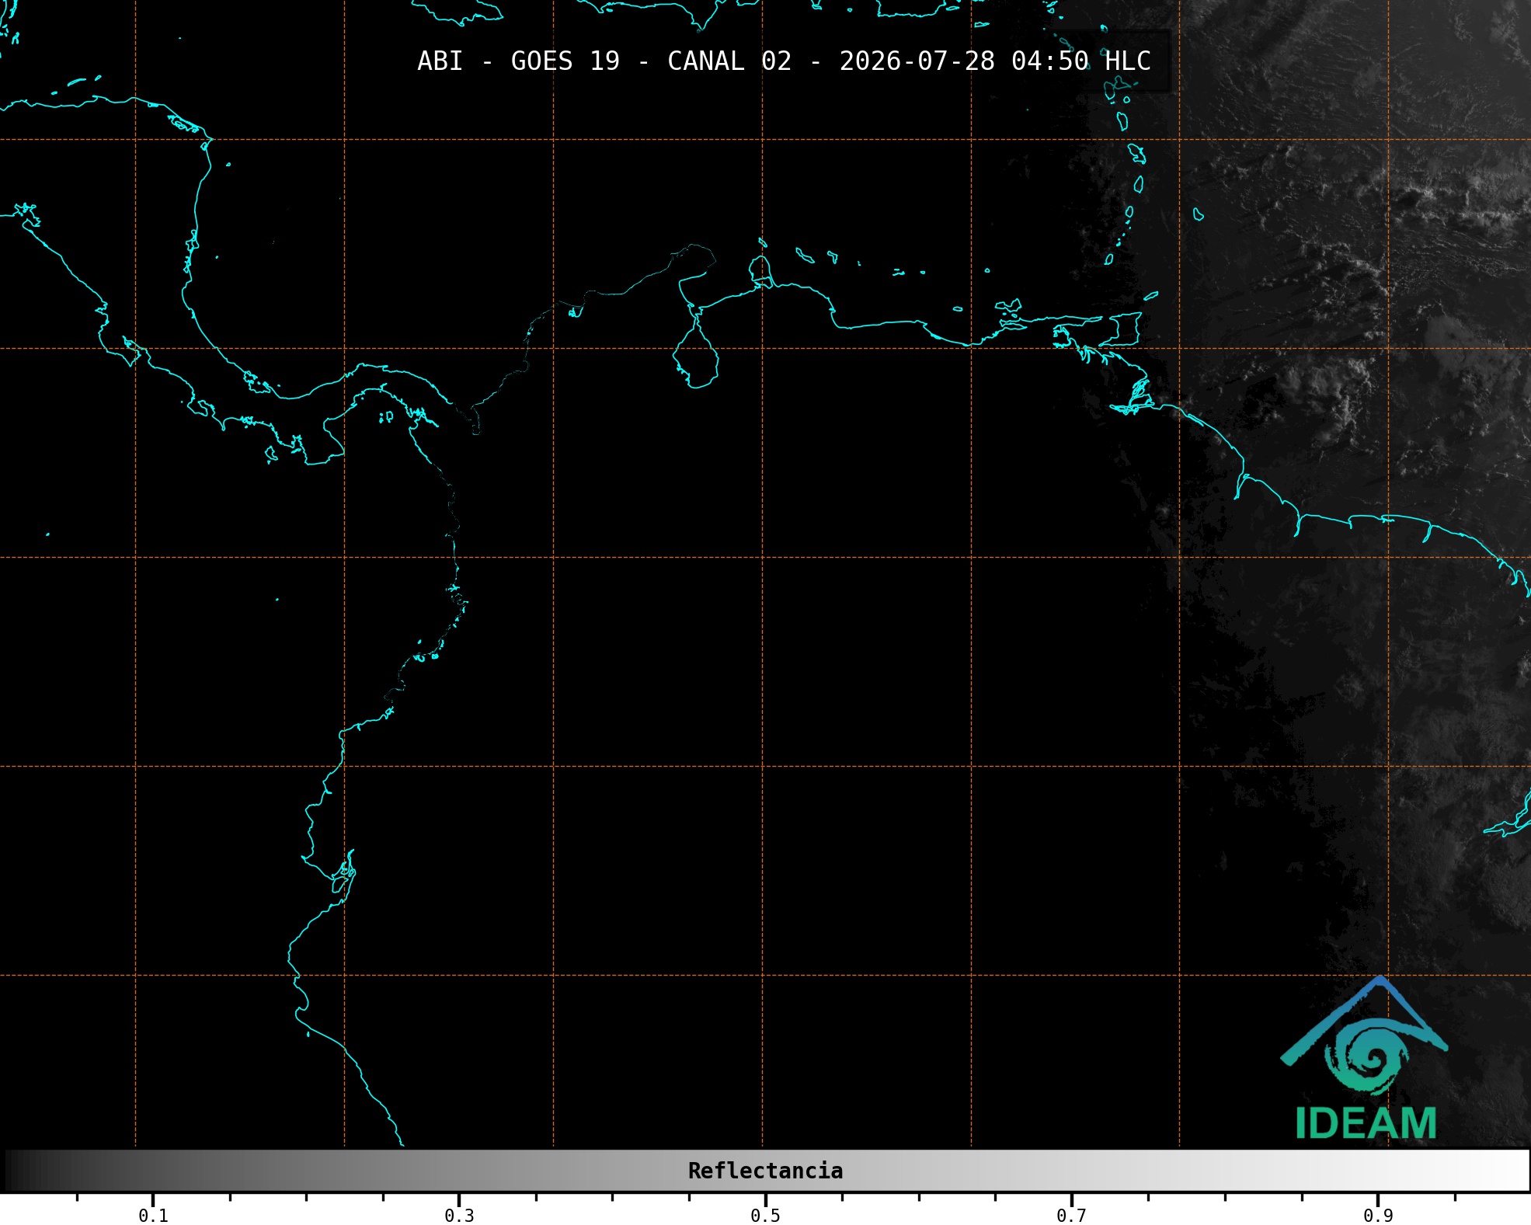Click the 0.3 colorbar tick label
This screenshot has height=1225, width=1531.
click(459, 1216)
